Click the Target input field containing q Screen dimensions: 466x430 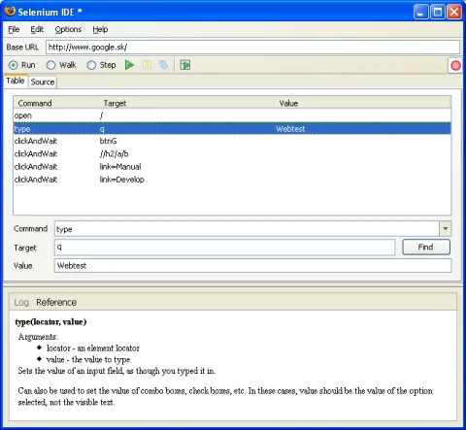[x=224, y=248]
